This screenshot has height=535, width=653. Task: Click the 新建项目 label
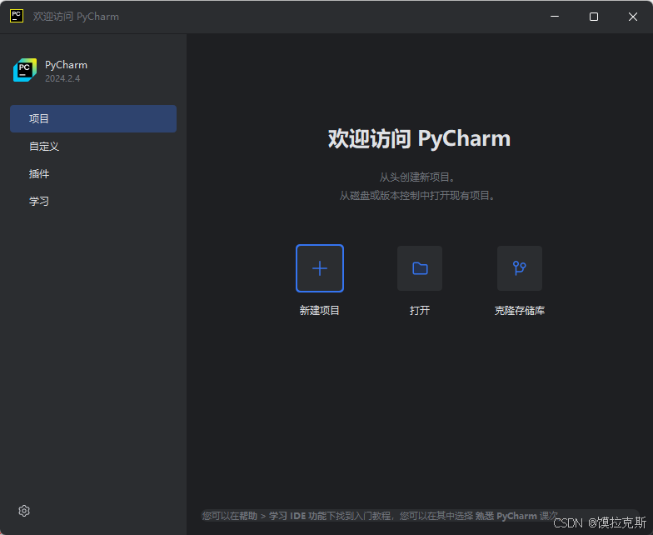(x=320, y=310)
